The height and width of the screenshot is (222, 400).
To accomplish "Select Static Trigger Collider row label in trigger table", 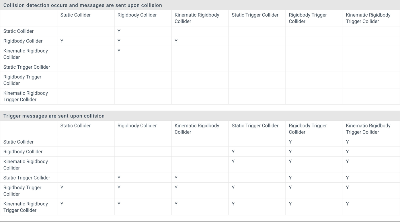I will point(27,178).
